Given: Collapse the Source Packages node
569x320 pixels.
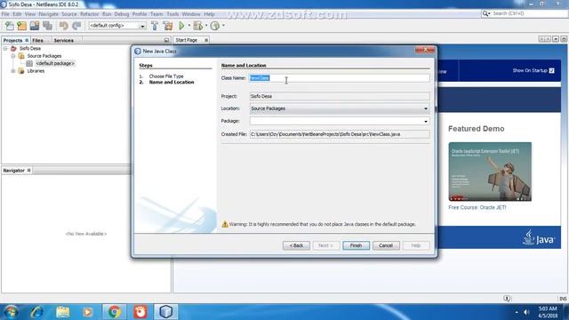Looking at the screenshot, I should 13,56.
